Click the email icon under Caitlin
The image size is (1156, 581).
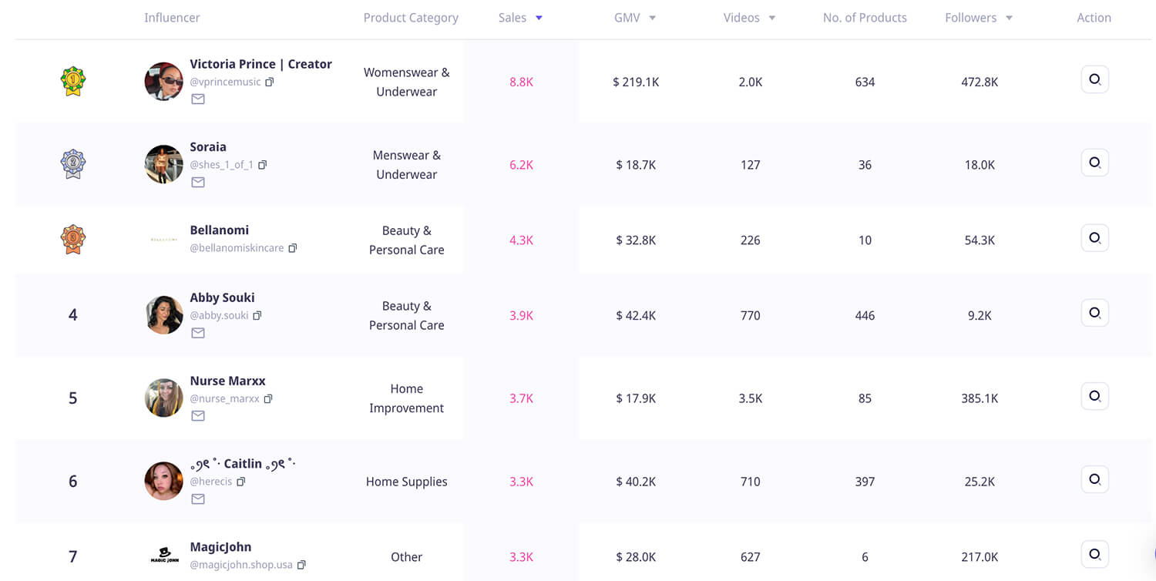198,499
